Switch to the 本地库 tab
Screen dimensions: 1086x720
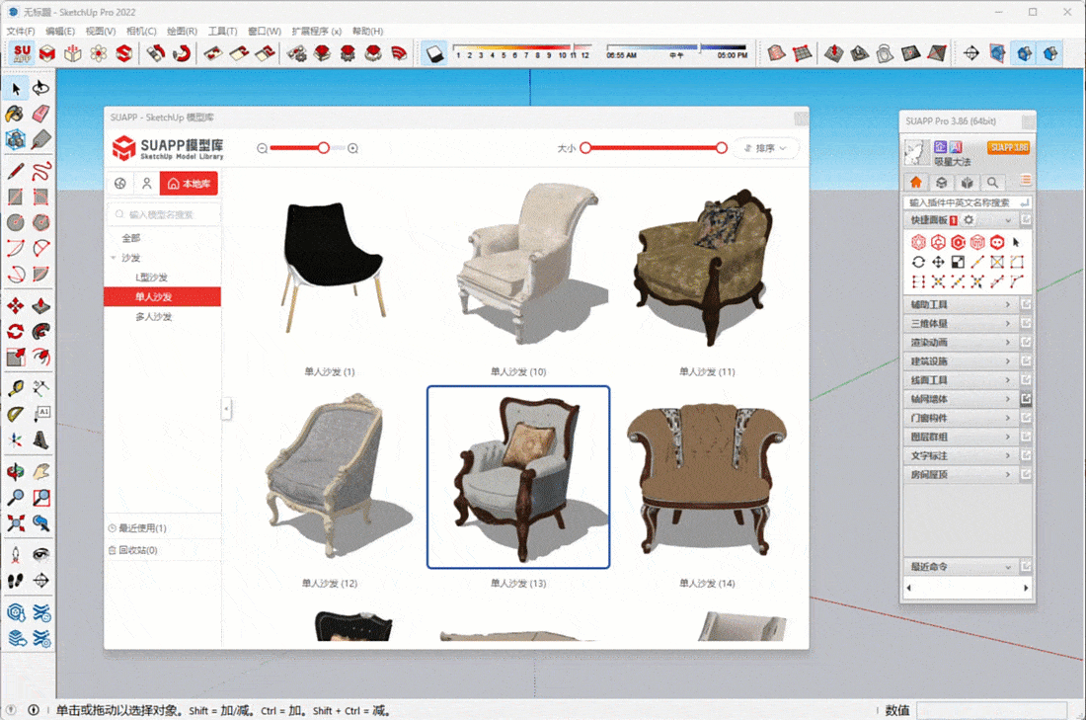coord(189,184)
